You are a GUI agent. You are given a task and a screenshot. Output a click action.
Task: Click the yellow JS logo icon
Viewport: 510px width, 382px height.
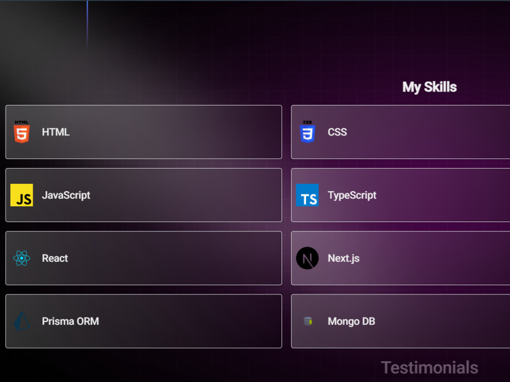(22, 195)
